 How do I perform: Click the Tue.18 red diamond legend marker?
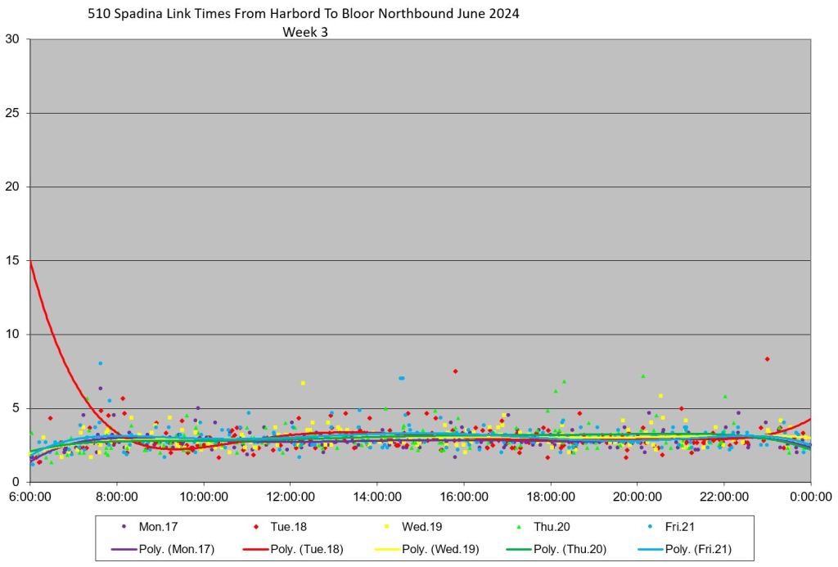pos(257,528)
